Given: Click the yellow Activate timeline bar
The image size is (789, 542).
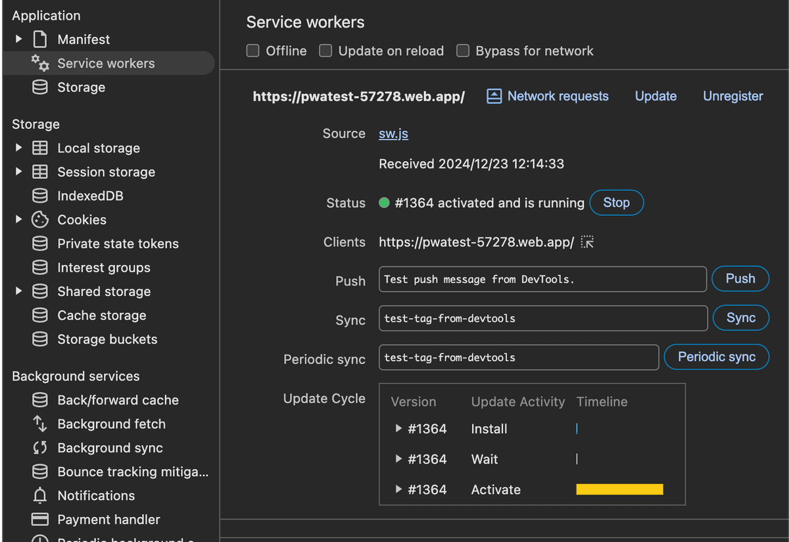Looking at the screenshot, I should coord(619,489).
